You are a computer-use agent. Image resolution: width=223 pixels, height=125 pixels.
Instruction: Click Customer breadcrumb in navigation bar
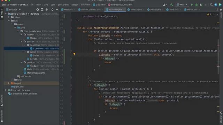point(99,5)
